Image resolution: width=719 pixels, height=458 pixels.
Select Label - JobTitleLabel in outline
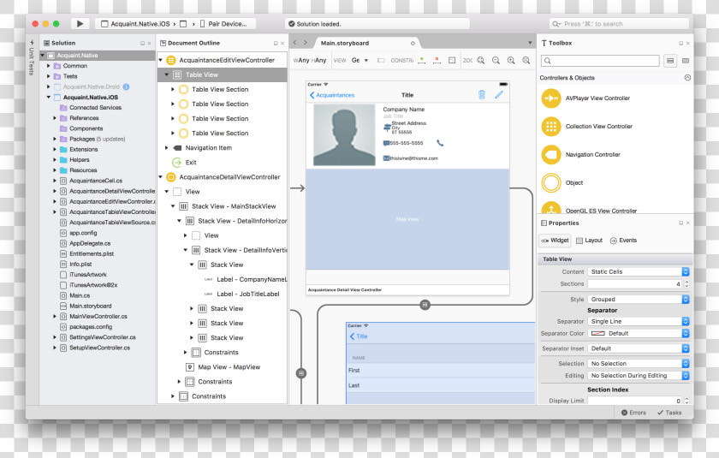(247, 294)
